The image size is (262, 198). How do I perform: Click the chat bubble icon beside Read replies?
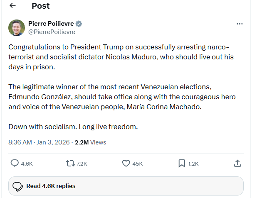(x=17, y=186)
